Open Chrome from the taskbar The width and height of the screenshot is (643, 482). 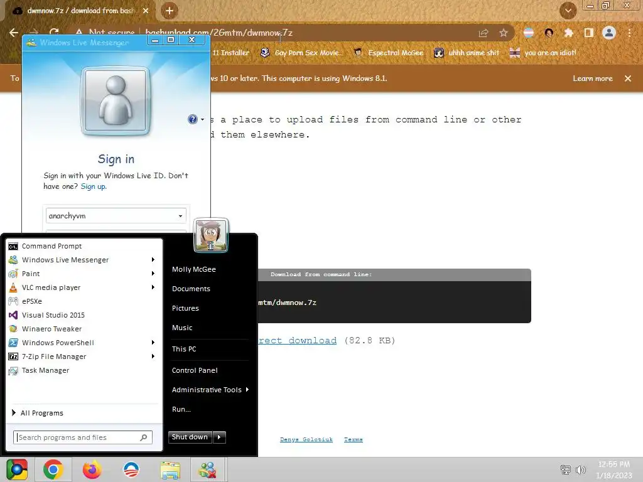(53, 469)
